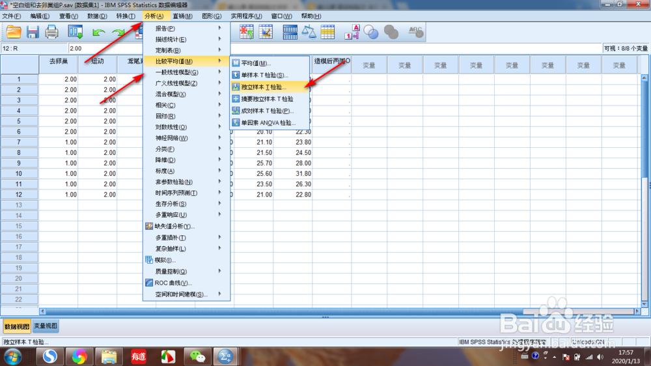
Task: Click the green Undo arrow icon
Action: coord(98,33)
